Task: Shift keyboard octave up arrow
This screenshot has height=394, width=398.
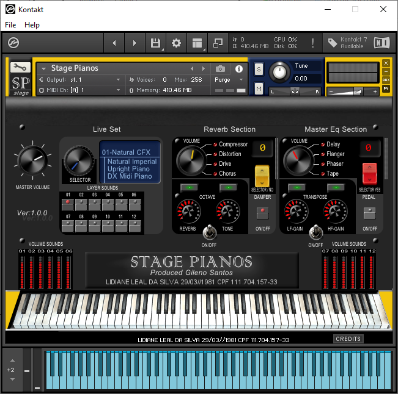Action: point(12,360)
